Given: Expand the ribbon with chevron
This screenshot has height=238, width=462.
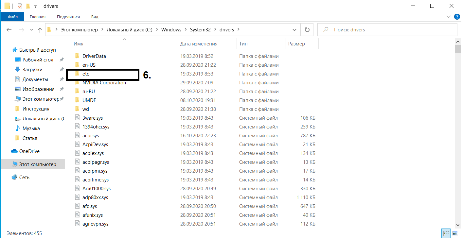Looking at the screenshot, I should point(448,17).
